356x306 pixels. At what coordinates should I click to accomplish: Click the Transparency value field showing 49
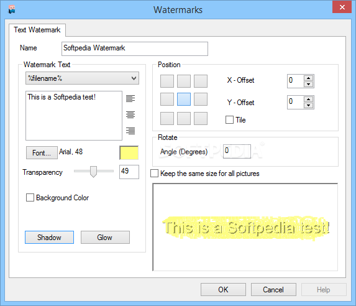[x=129, y=172]
